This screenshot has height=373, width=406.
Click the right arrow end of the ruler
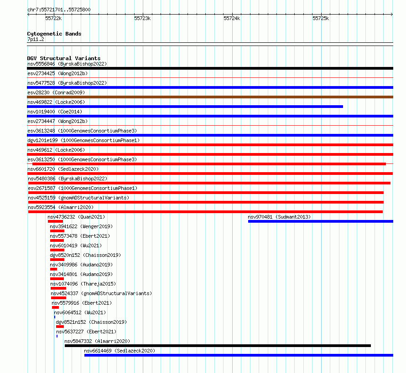point(392,14)
